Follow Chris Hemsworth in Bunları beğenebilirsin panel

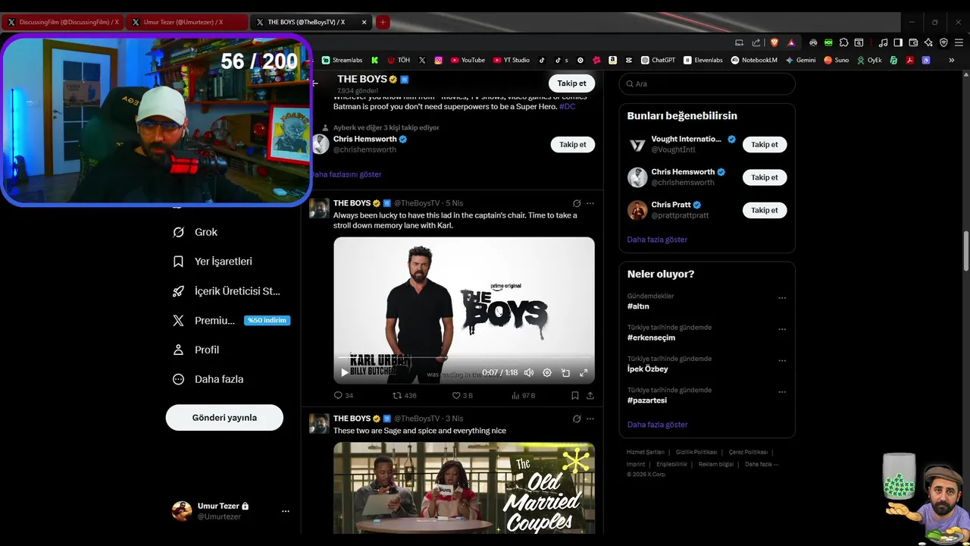(765, 177)
